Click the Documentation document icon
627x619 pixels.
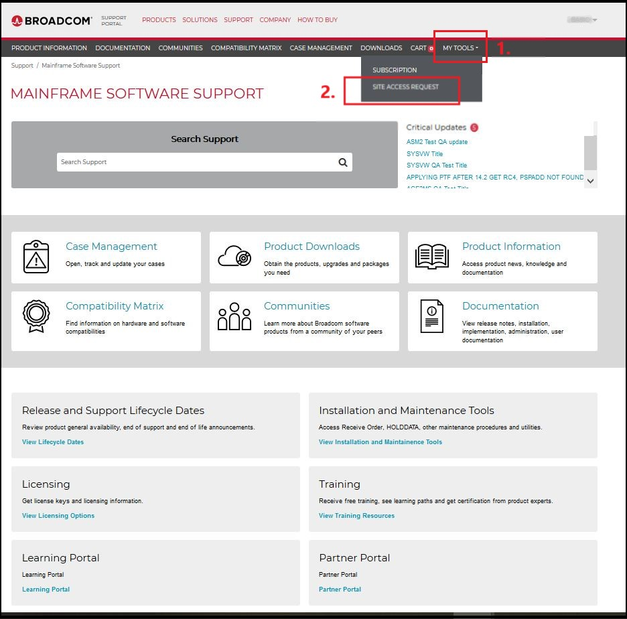432,317
